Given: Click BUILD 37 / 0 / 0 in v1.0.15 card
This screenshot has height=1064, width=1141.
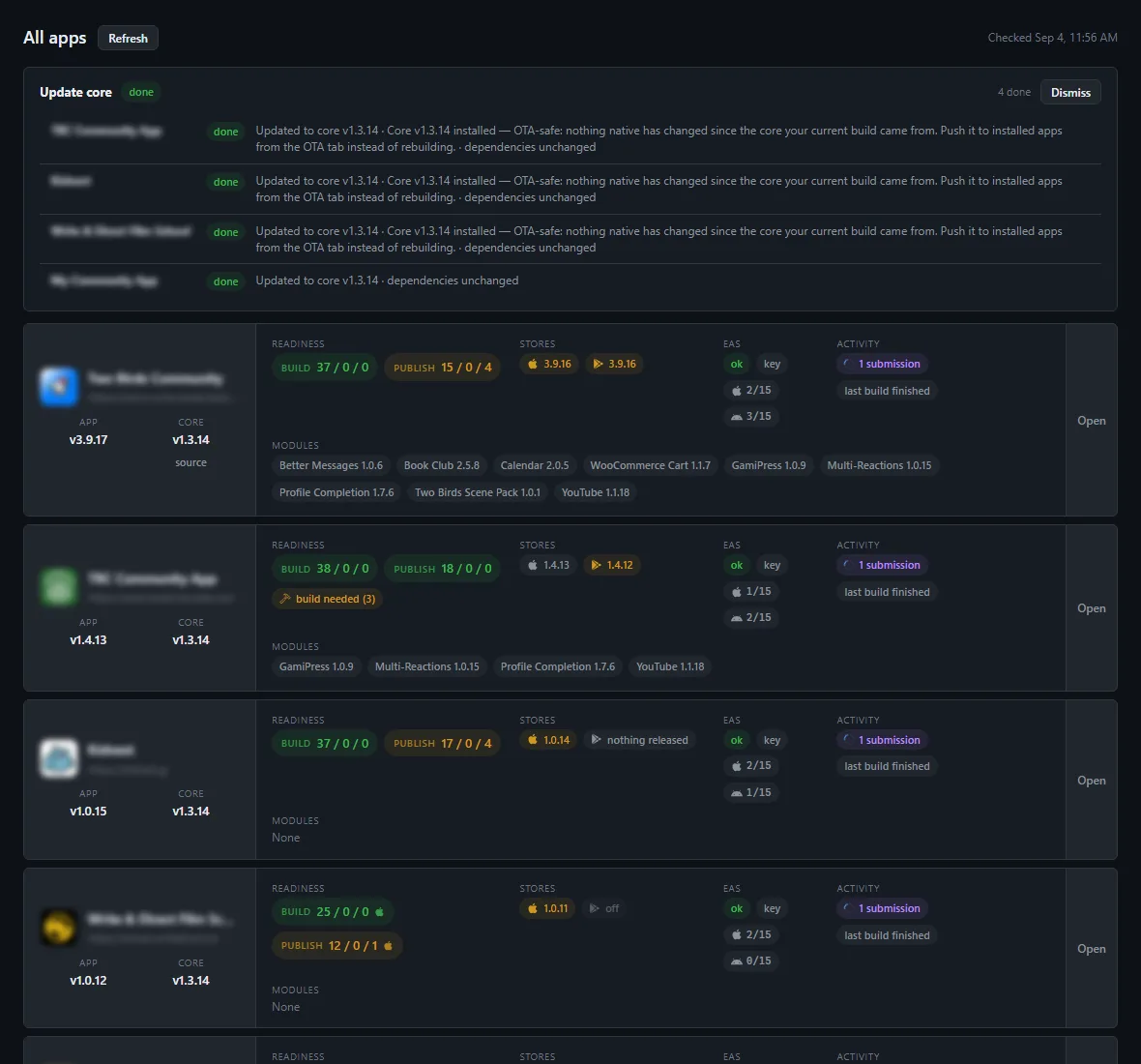Looking at the screenshot, I should (325, 743).
